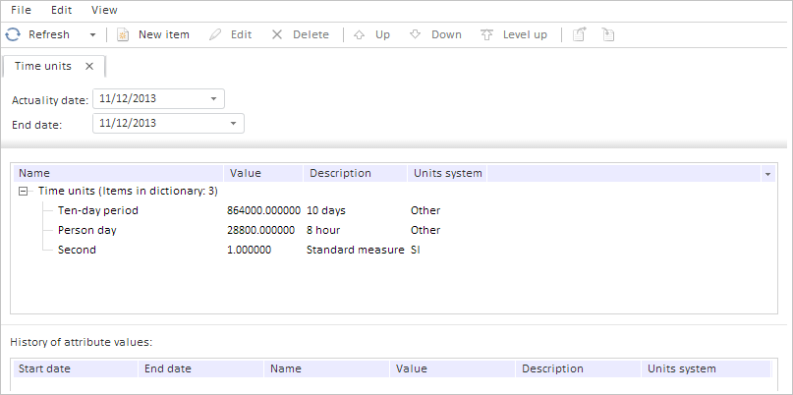Screen dimensions: 793x395
Task: Open the View menu
Action: (104, 10)
